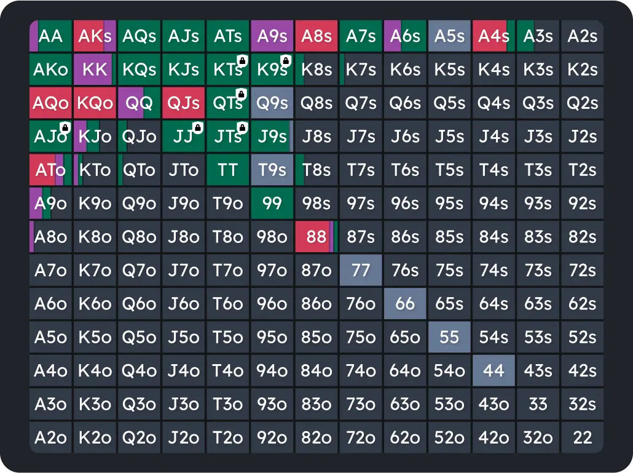The width and height of the screenshot is (633, 473).
Task: Select the K2s cell in the top row
Action: (581, 69)
